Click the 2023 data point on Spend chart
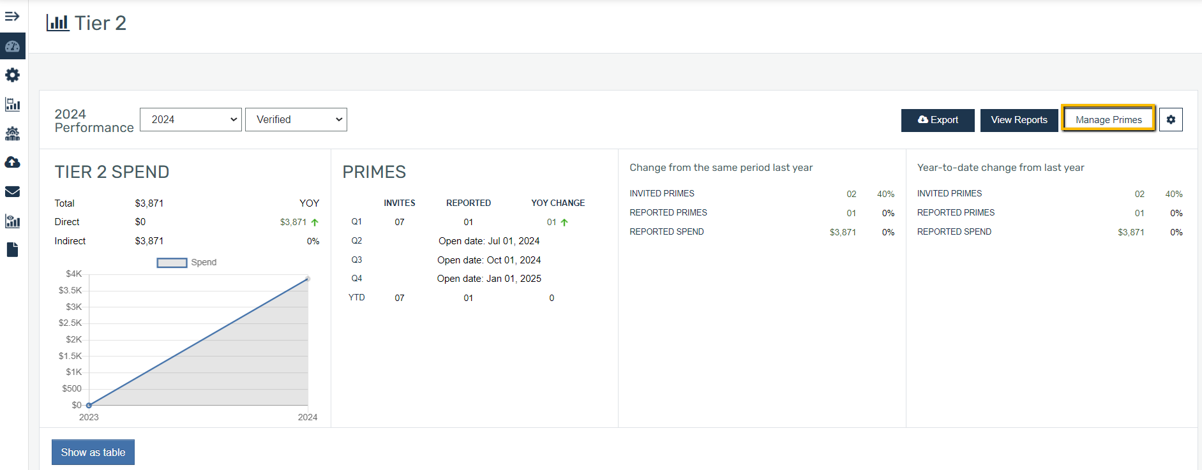Viewport: 1202px width, 470px height. tap(89, 405)
